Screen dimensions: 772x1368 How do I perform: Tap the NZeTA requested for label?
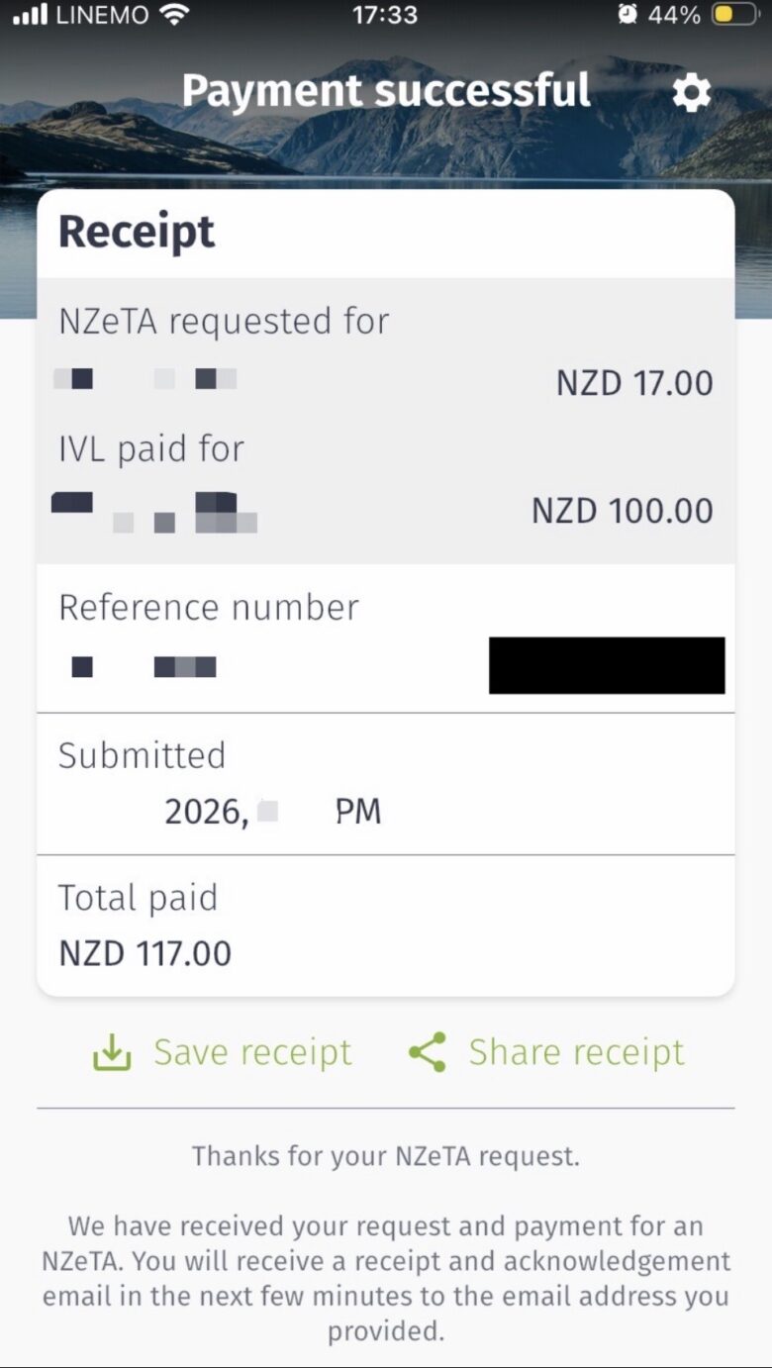tap(224, 321)
